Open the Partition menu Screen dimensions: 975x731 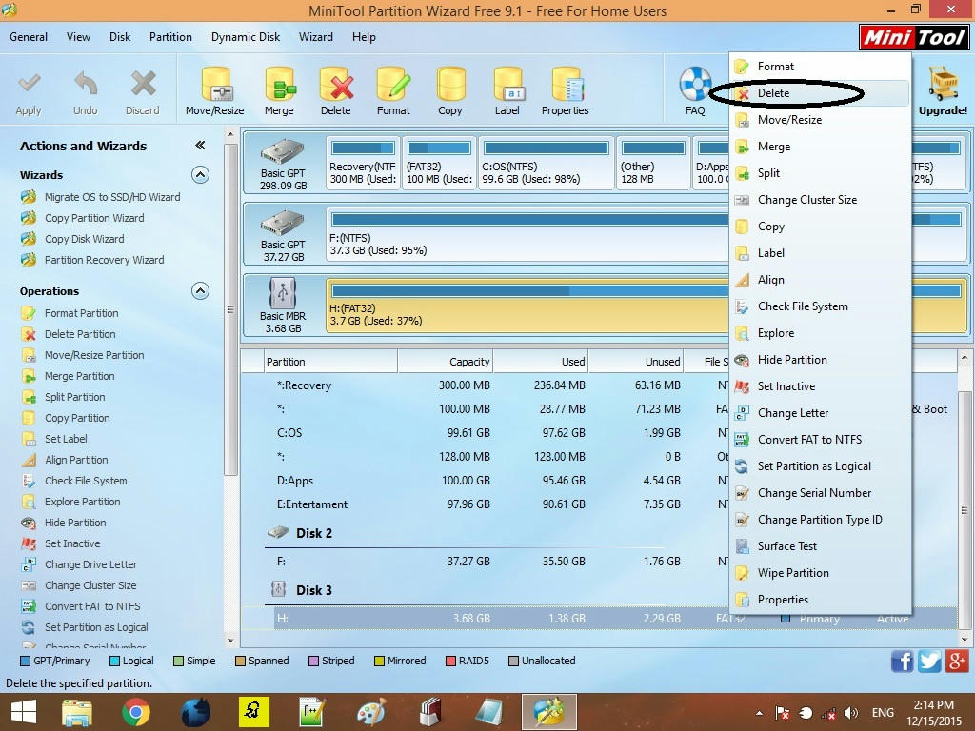[x=170, y=37]
